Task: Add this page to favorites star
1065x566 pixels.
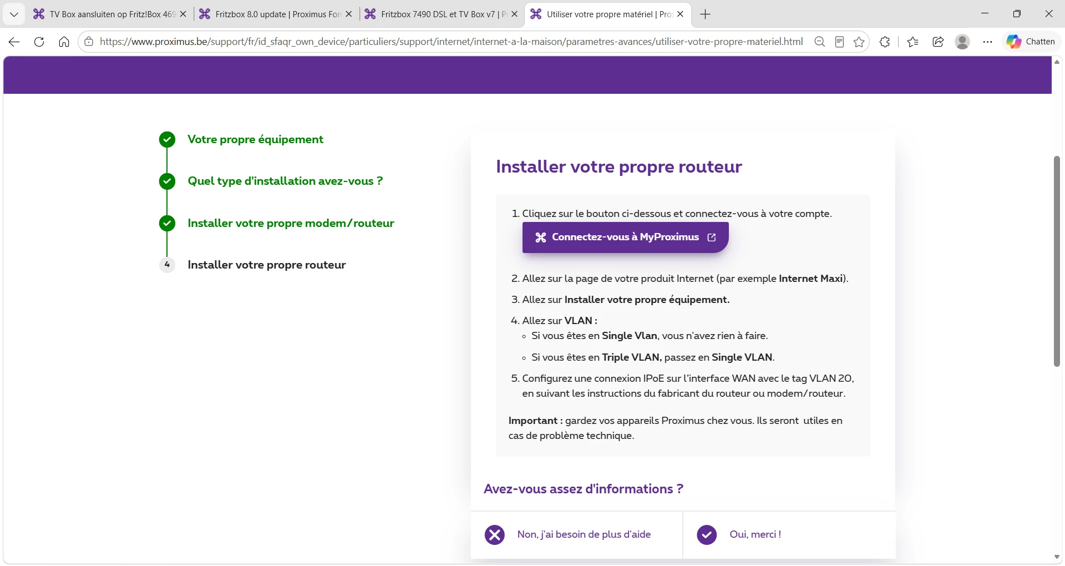Action: (859, 42)
